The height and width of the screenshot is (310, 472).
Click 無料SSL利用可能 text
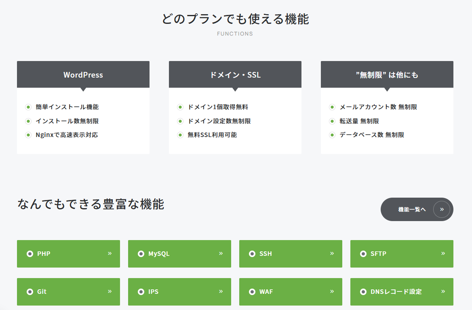(212, 135)
